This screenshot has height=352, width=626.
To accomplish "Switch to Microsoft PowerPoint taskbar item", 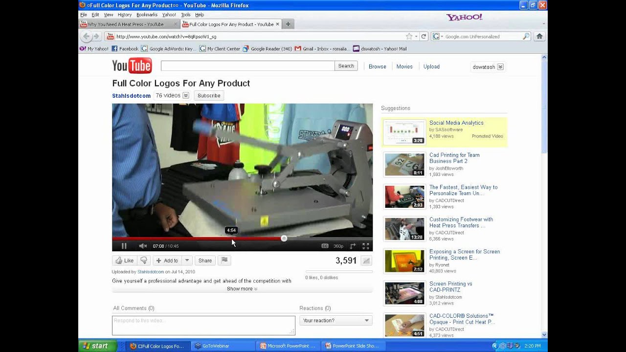I will tap(288, 346).
